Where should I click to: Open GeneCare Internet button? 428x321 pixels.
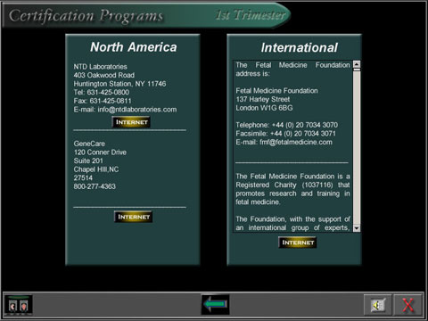click(134, 217)
